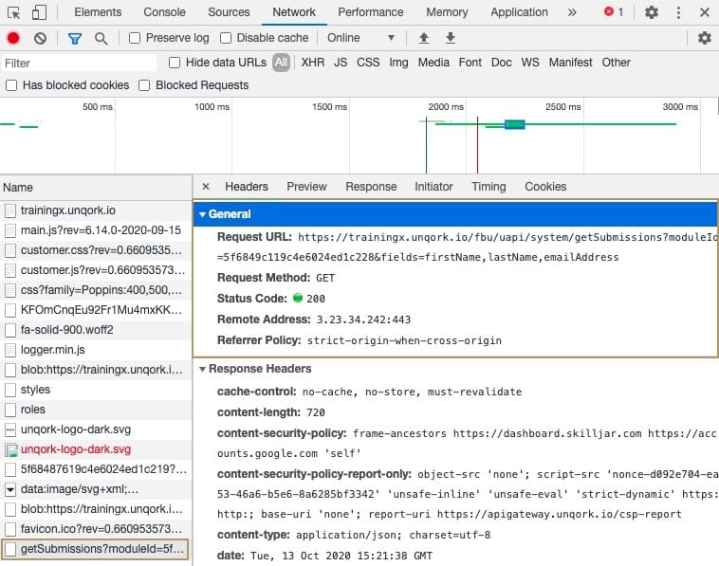Image resolution: width=719 pixels, height=566 pixels.
Task: Select the getSubmissions?moduleId request row
Action: coord(96,549)
